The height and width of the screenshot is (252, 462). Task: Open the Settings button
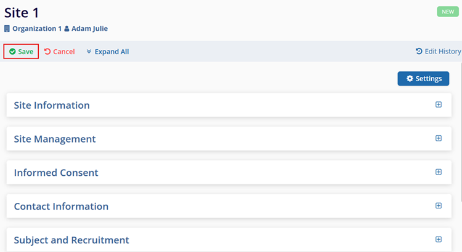(x=423, y=79)
